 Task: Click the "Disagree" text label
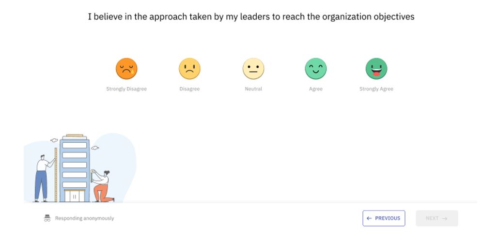(189, 89)
